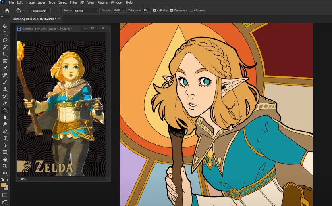This screenshot has height=206, width=332.
Task: Enable the All Layers checkbox
Action: pos(191,11)
